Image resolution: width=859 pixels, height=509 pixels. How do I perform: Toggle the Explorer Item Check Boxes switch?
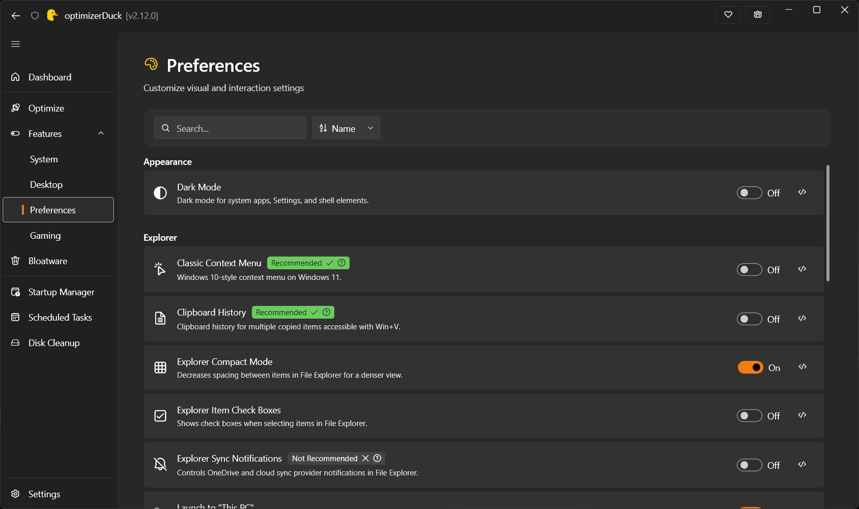(750, 416)
